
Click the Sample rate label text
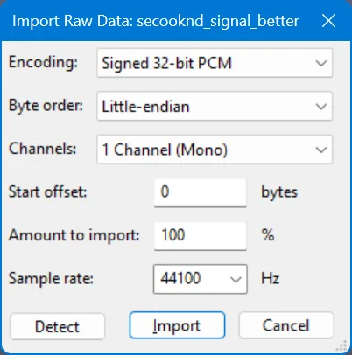[x=51, y=279]
